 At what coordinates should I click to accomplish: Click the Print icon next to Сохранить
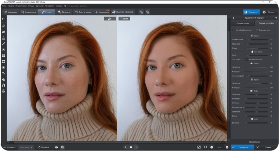click(264, 12)
